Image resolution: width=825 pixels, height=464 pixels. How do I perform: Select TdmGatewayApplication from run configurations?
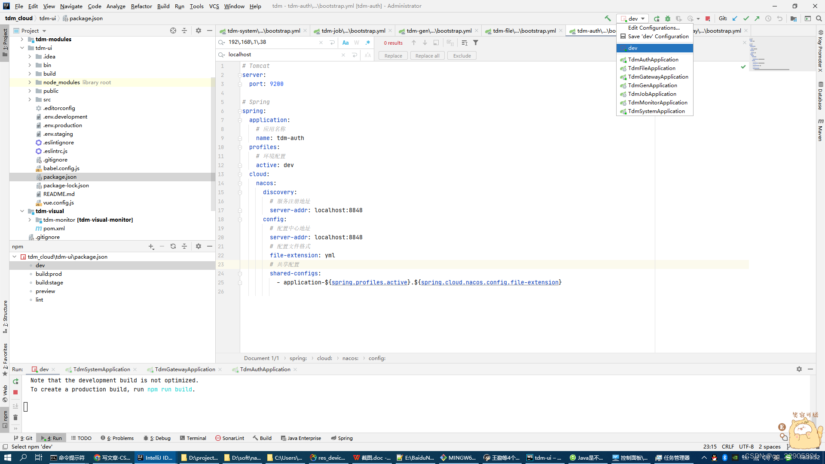[x=658, y=77]
